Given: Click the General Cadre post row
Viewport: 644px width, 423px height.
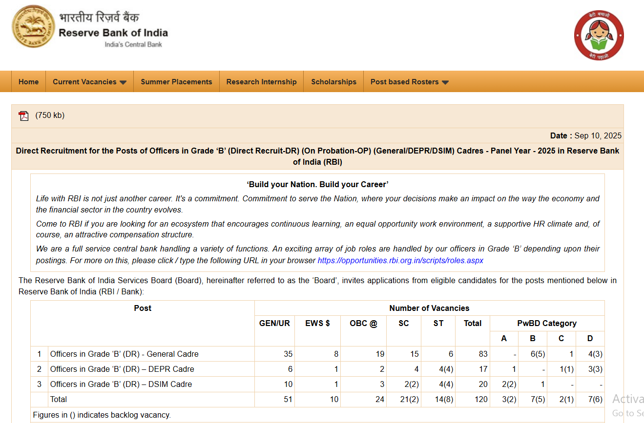Looking at the screenshot, I should (124, 354).
